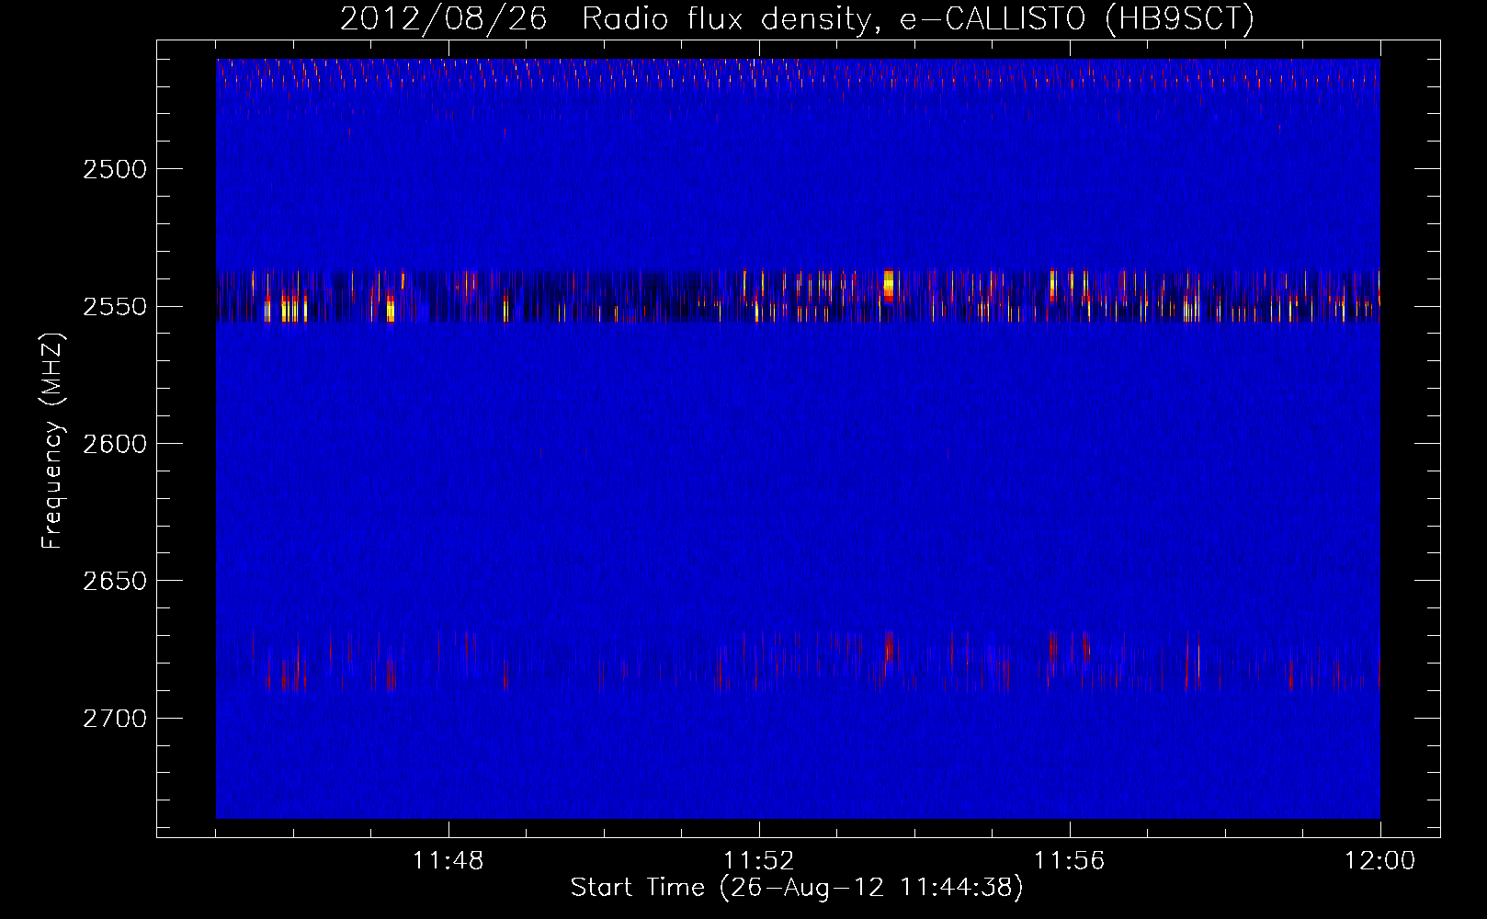The width and height of the screenshot is (1487, 919).
Task: Click the 2650 frequency tick label
Action: tap(115, 581)
